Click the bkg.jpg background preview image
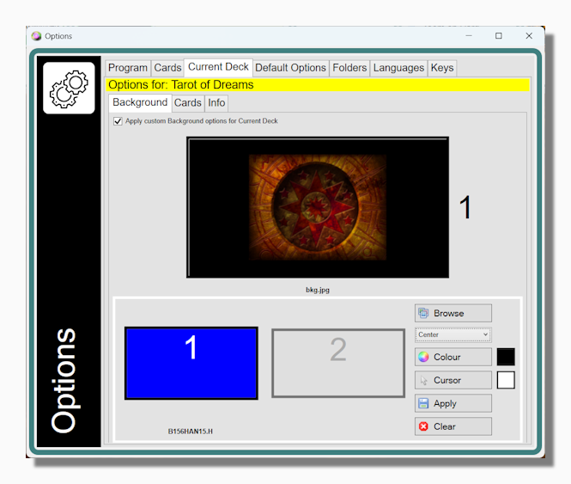 [x=318, y=207]
